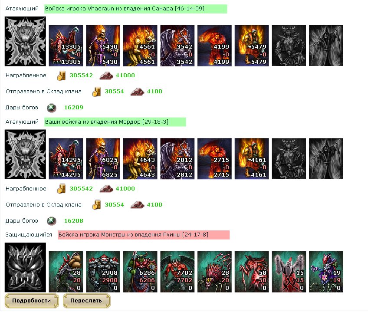Screen dimensions: 368x312
Task: Select the Мордор unit portrait with 6825
Action: point(103,159)
